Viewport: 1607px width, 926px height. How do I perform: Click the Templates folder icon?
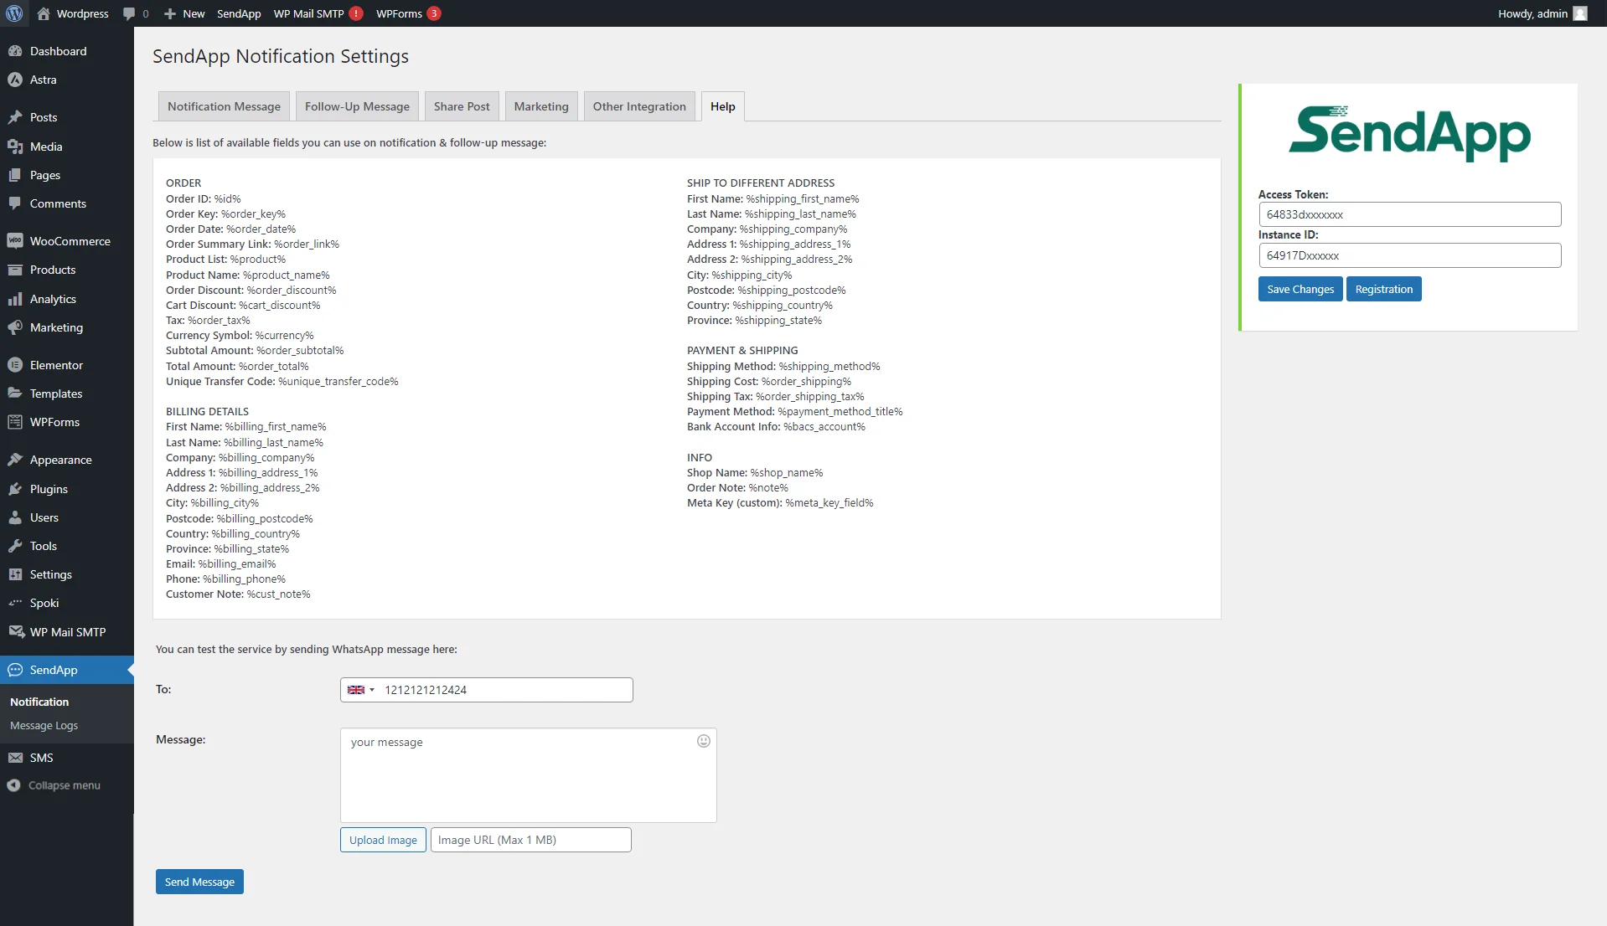pyautogui.click(x=15, y=394)
